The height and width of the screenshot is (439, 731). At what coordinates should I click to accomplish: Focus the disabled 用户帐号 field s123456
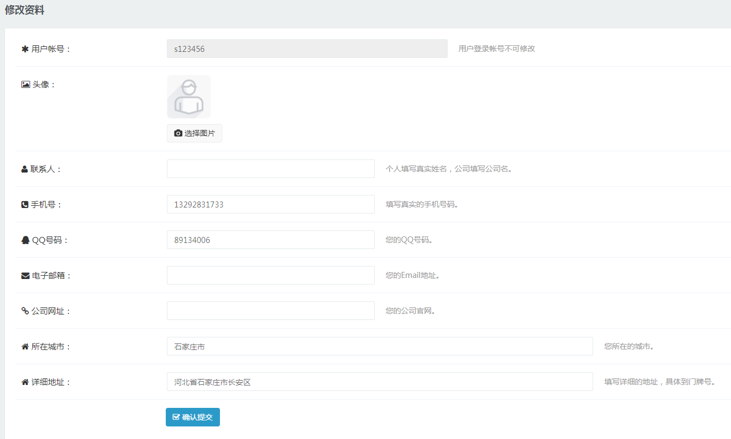307,49
